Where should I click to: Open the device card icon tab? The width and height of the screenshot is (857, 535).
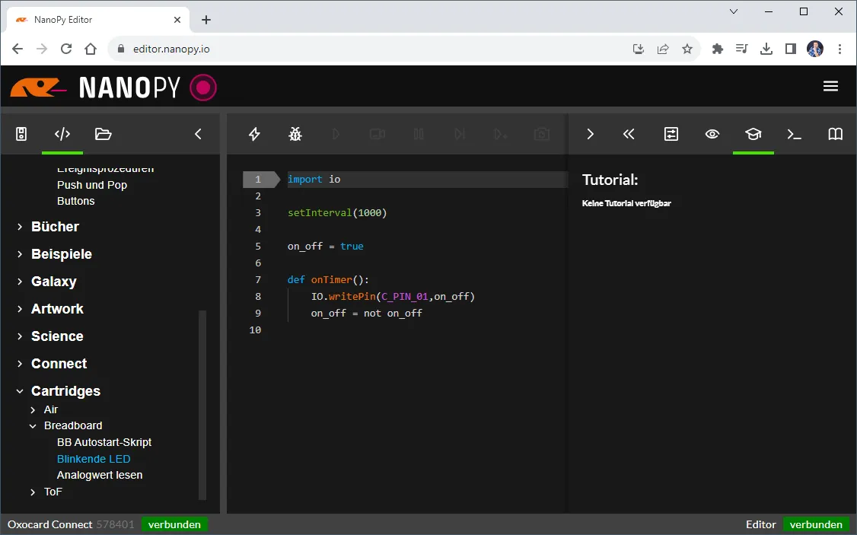(21, 134)
